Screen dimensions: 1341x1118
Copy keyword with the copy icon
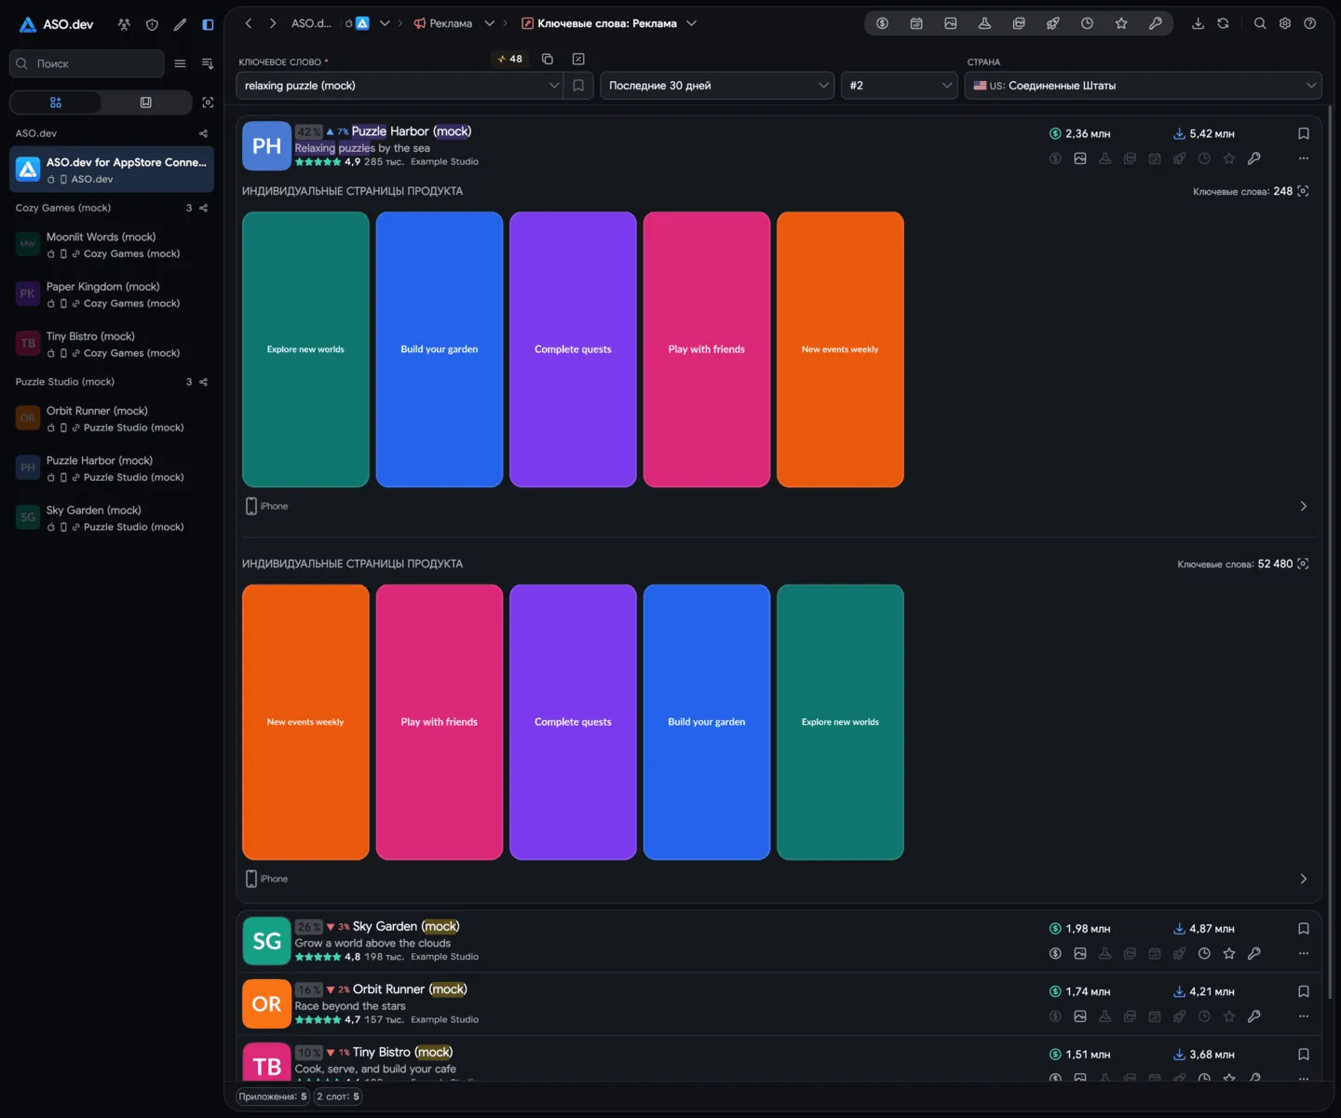click(548, 59)
